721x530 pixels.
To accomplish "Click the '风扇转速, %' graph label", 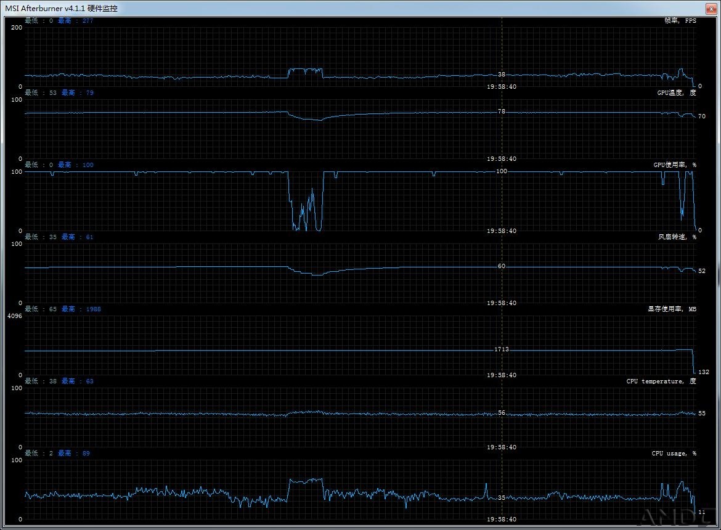I will tap(677, 237).
